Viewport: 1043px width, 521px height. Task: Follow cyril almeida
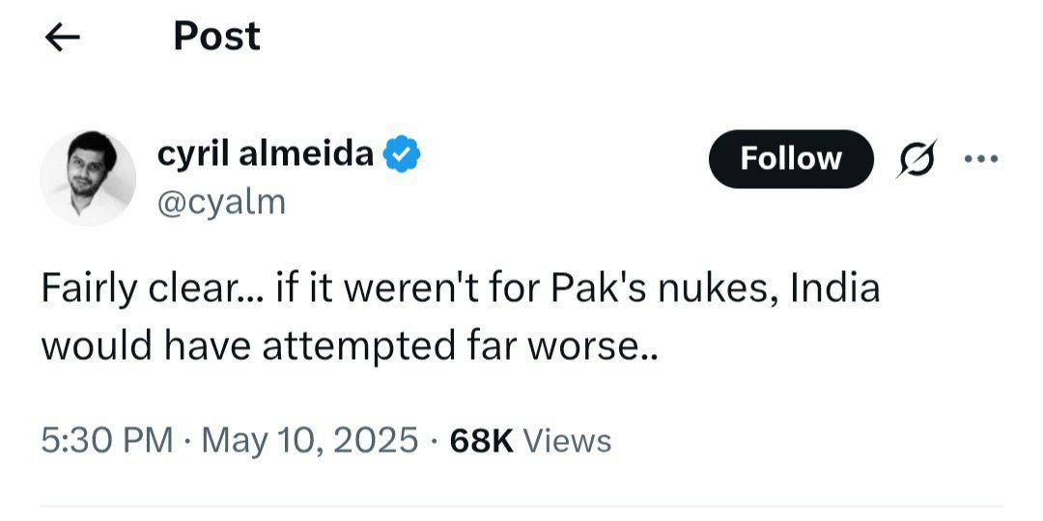[791, 159]
